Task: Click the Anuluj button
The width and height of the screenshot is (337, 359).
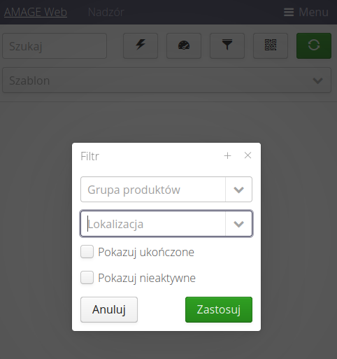Action: 109,309
